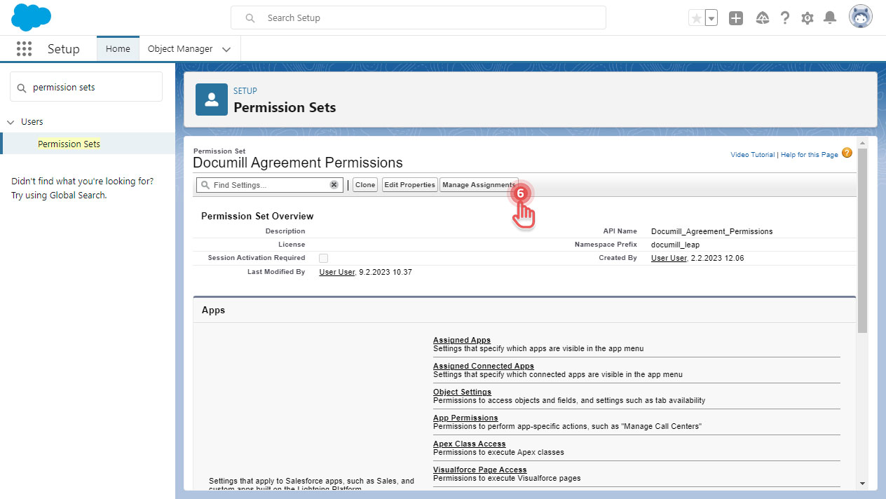Open the Help question mark icon
The height and width of the screenshot is (499, 886).
785,18
